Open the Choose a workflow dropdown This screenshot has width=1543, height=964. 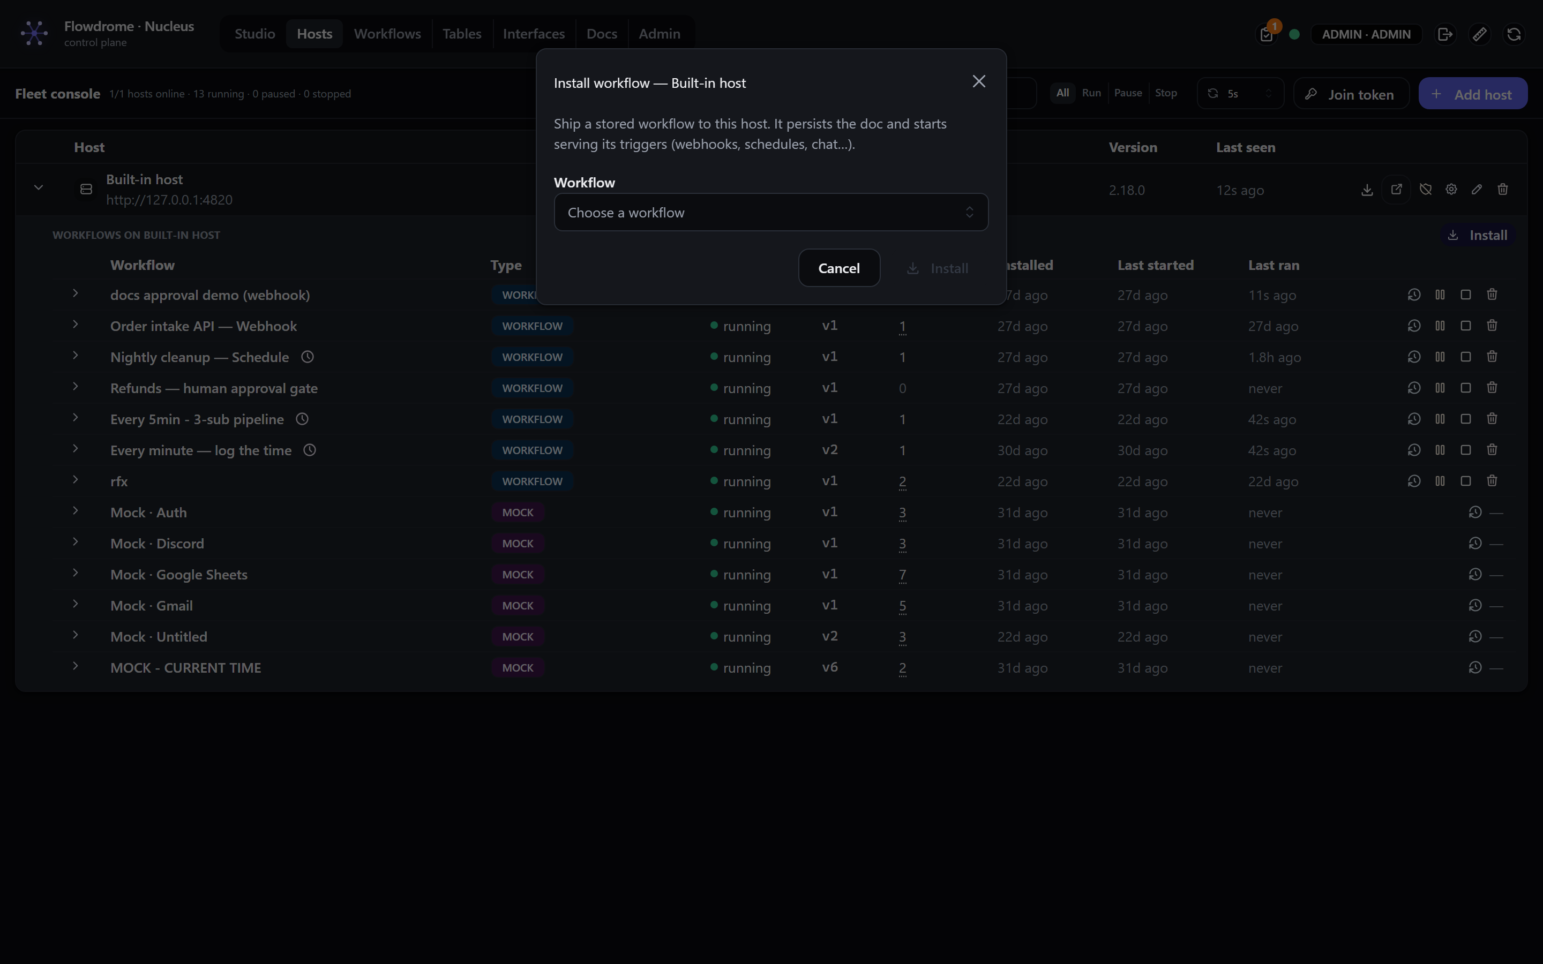point(771,212)
